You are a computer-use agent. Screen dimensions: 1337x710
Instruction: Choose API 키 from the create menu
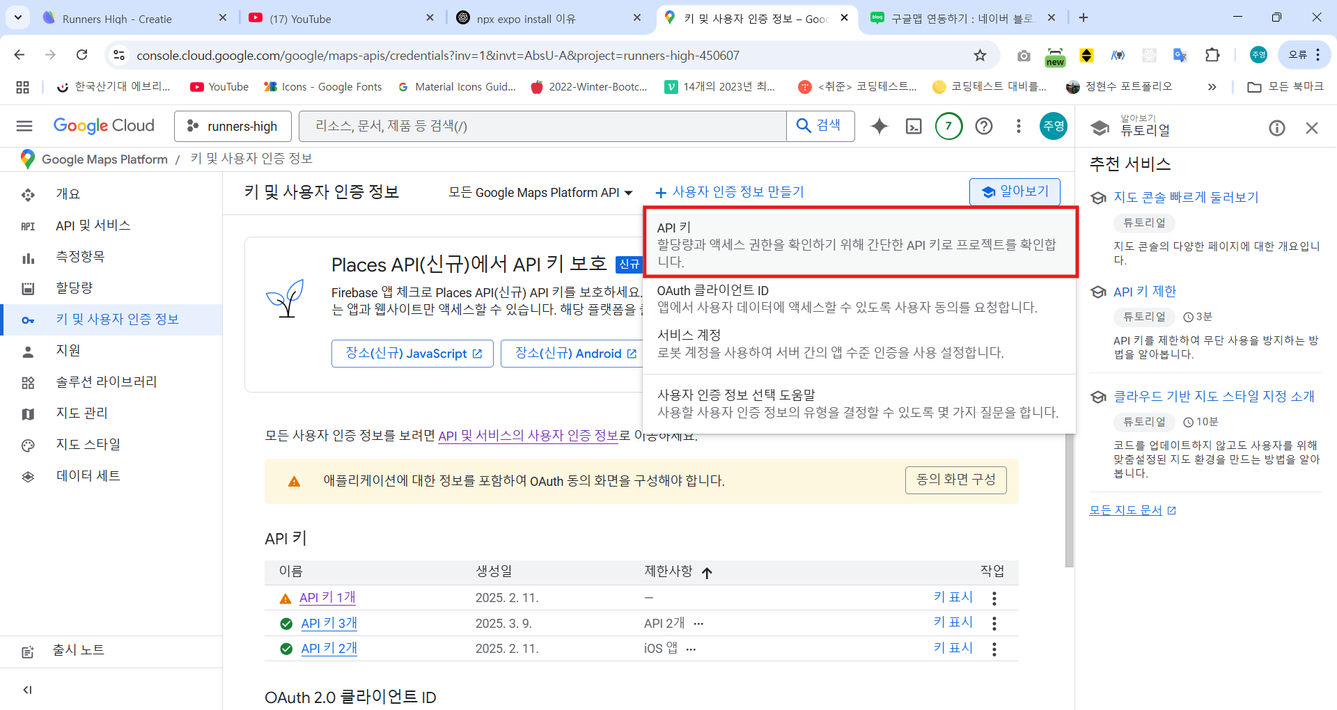point(860,244)
